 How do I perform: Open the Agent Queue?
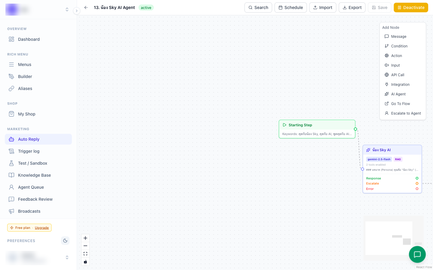[x=38, y=187]
